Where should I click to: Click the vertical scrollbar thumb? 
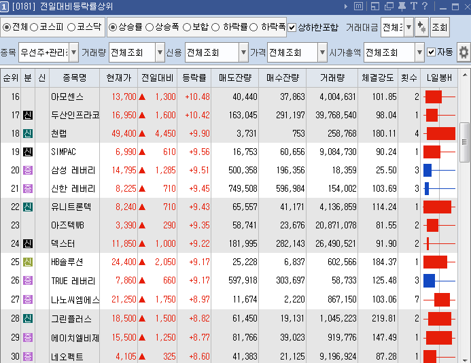click(x=464, y=142)
